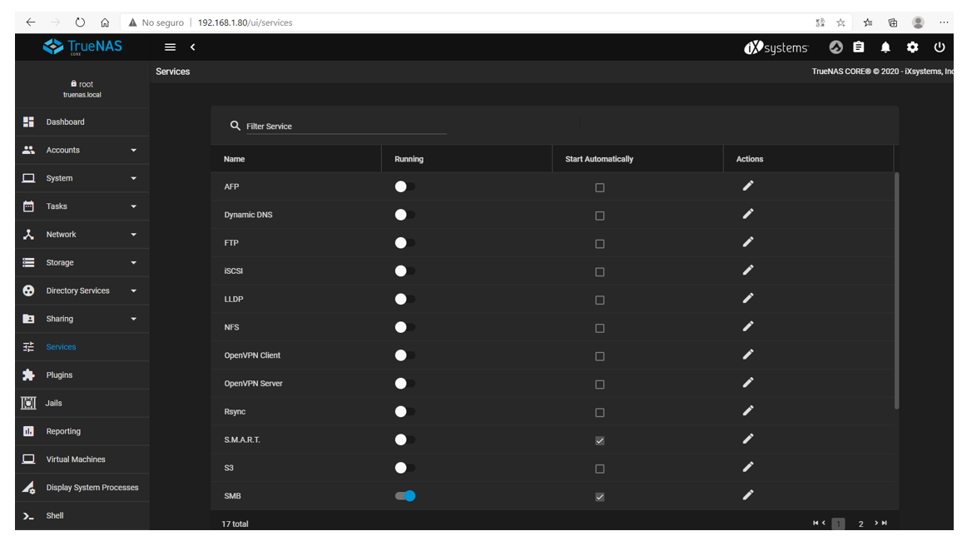Expand the Tasks menu arrow
The height and width of the screenshot is (541, 967).
[133, 206]
